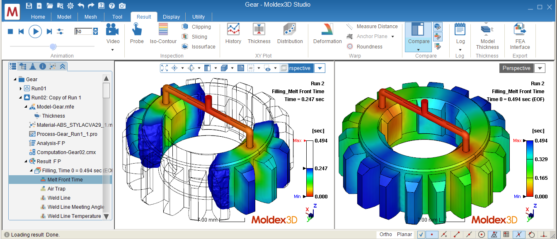The image size is (557, 239).
Task: Select the Slicing tool
Action: (x=196, y=36)
